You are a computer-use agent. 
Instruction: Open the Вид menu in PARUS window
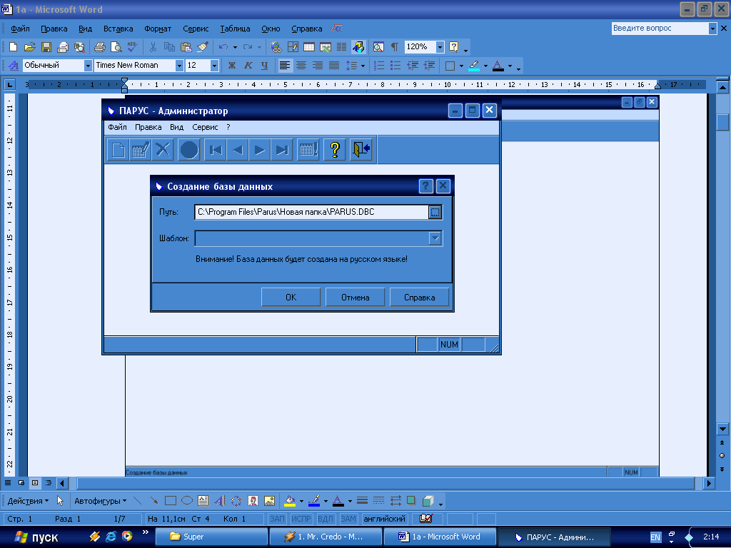(x=177, y=127)
